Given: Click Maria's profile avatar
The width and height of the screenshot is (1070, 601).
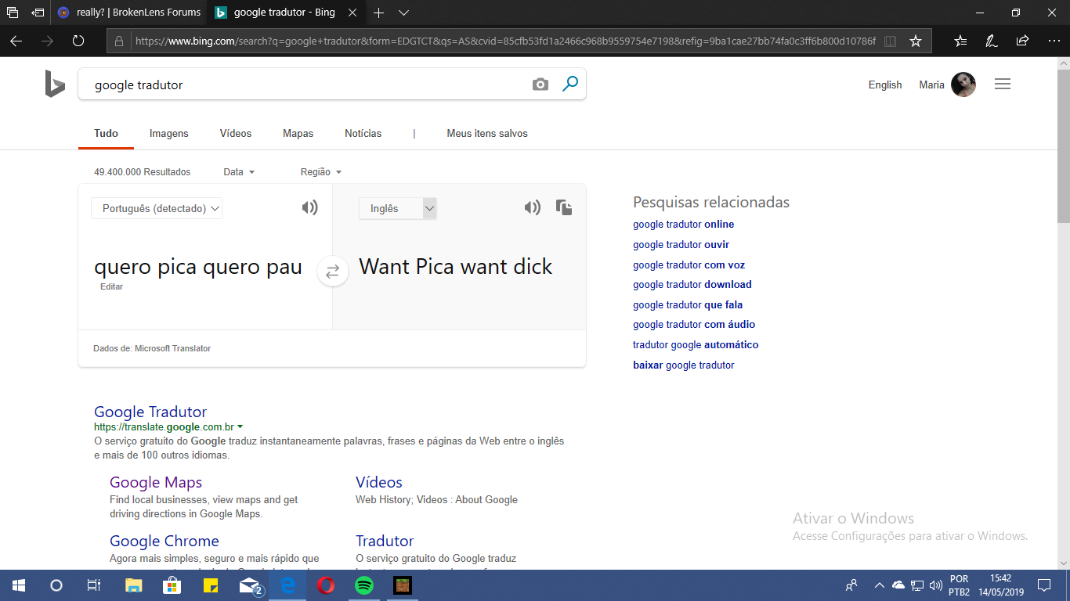Looking at the screenshot, I should pyautogui.click(x=963, y=85).
